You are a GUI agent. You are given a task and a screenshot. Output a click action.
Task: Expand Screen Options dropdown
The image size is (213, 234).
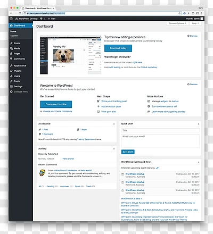coord(177,23)
